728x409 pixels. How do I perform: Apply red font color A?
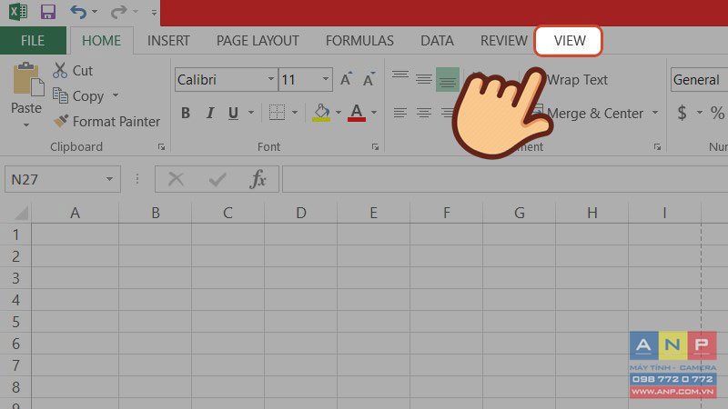pos(357,113)
